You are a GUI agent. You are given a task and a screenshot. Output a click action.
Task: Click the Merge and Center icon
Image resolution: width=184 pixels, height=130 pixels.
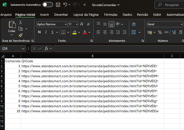click(x=133, y=32)
